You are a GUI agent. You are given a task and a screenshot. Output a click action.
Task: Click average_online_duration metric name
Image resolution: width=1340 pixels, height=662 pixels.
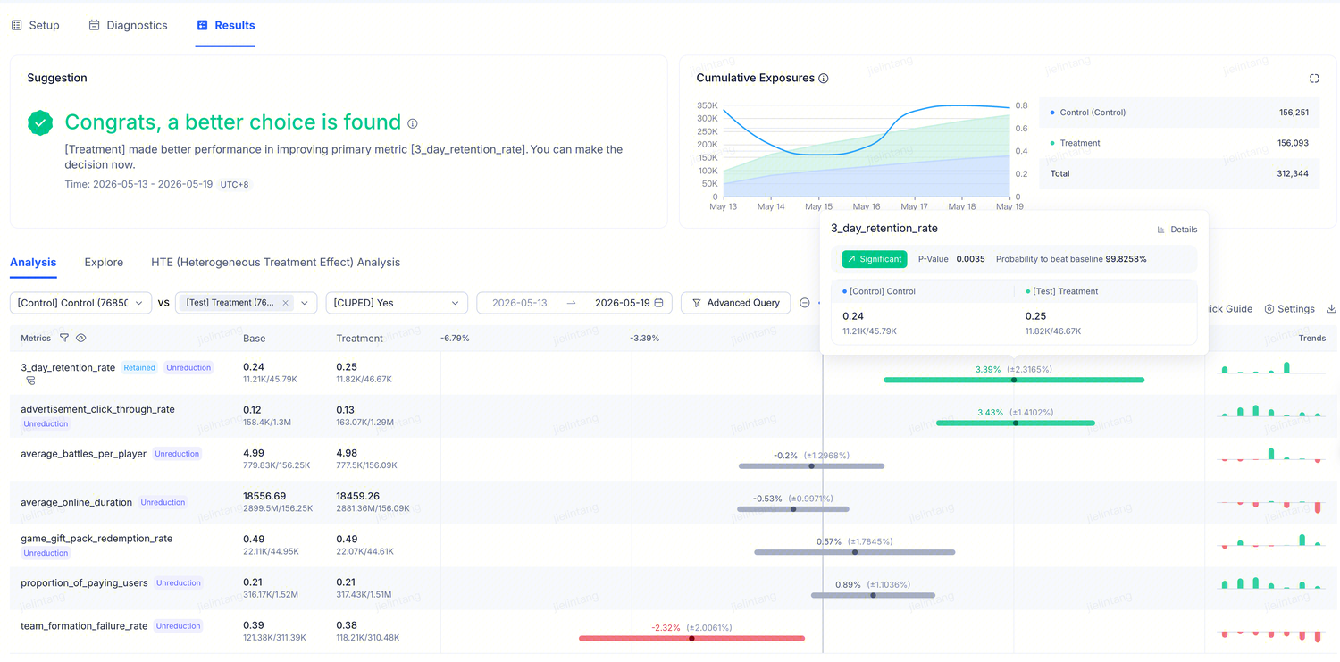[x=77, y=502]
